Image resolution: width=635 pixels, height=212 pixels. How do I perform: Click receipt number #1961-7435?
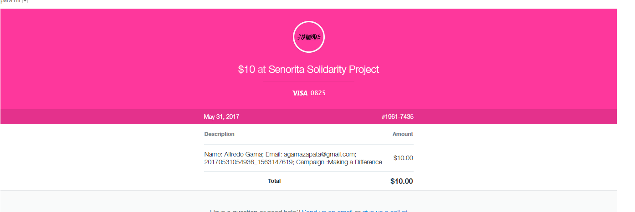pos(398,117)
